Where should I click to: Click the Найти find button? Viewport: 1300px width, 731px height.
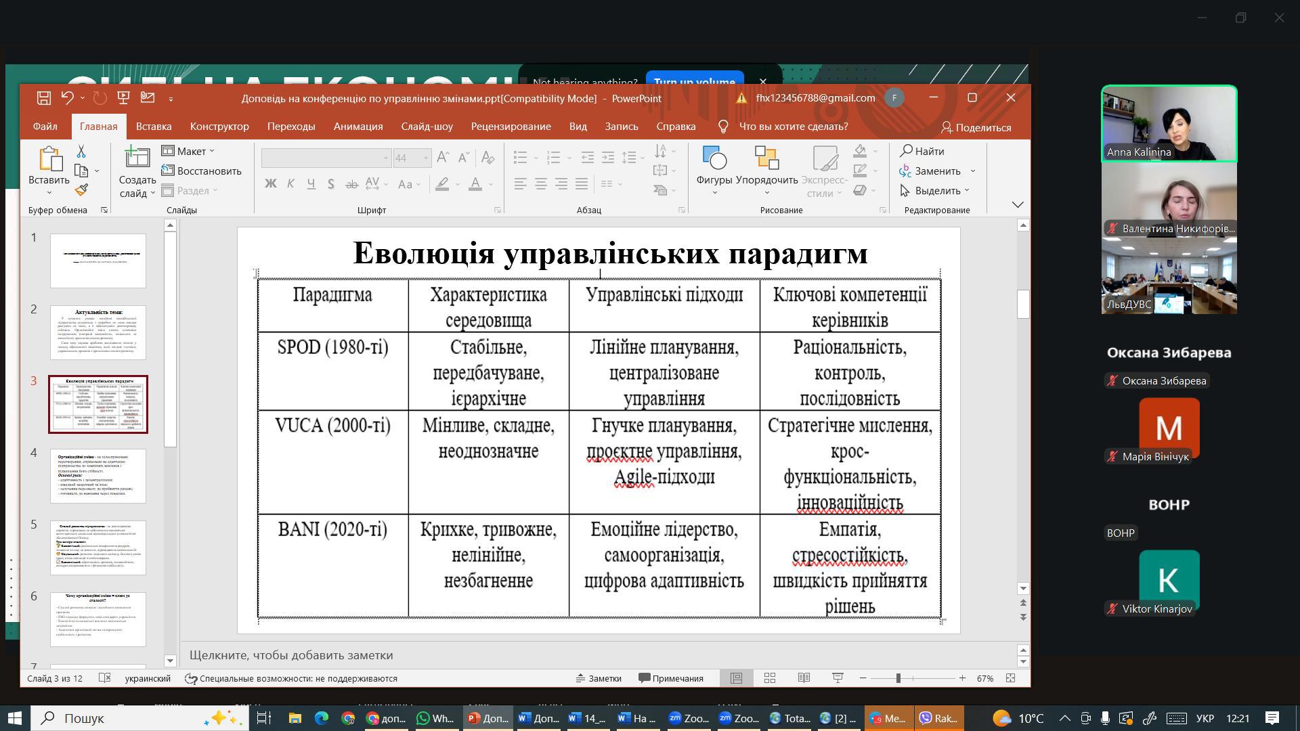tap(922, 151)
